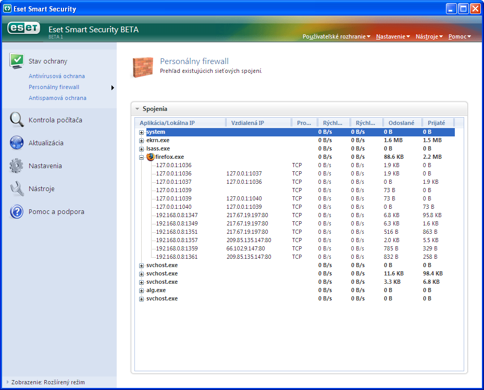Click the Eset Smart Security BETA header title

94,30
